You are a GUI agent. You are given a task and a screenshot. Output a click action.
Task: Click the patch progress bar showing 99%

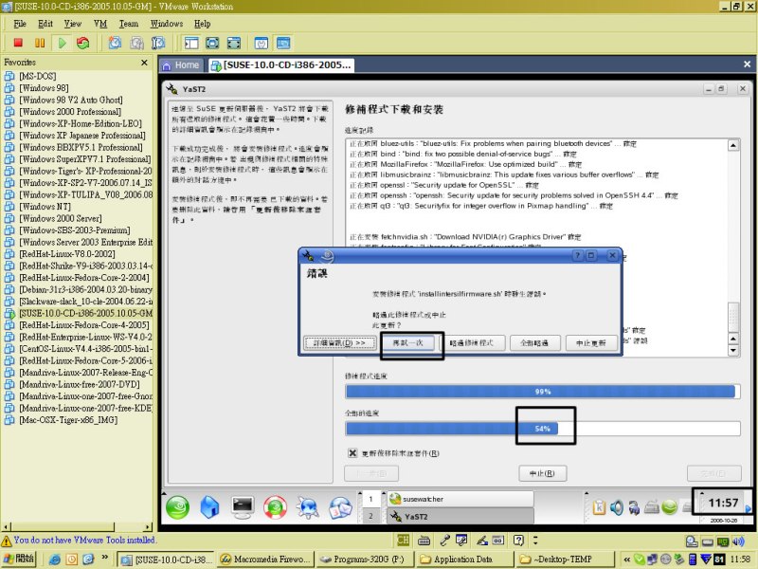tap(542, 392)
